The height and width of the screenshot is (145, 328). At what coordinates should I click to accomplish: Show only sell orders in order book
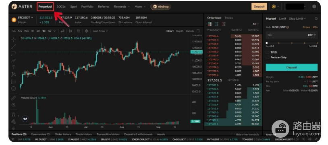click(224, 24)
